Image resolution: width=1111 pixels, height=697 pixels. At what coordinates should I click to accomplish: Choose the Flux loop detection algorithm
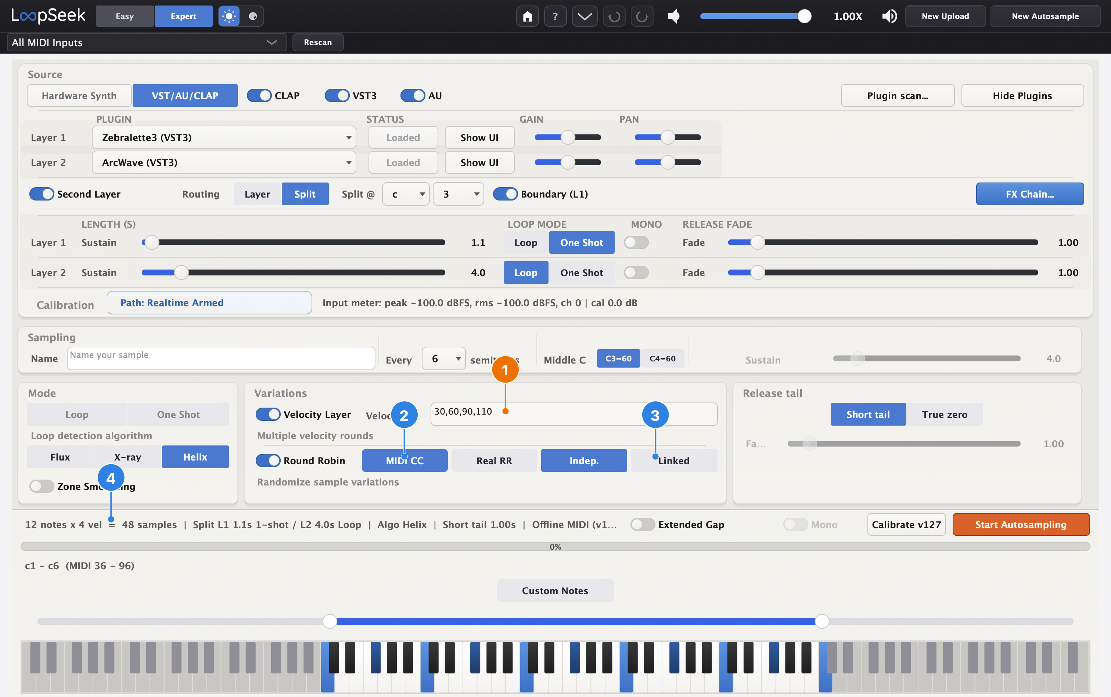point(60,457)
